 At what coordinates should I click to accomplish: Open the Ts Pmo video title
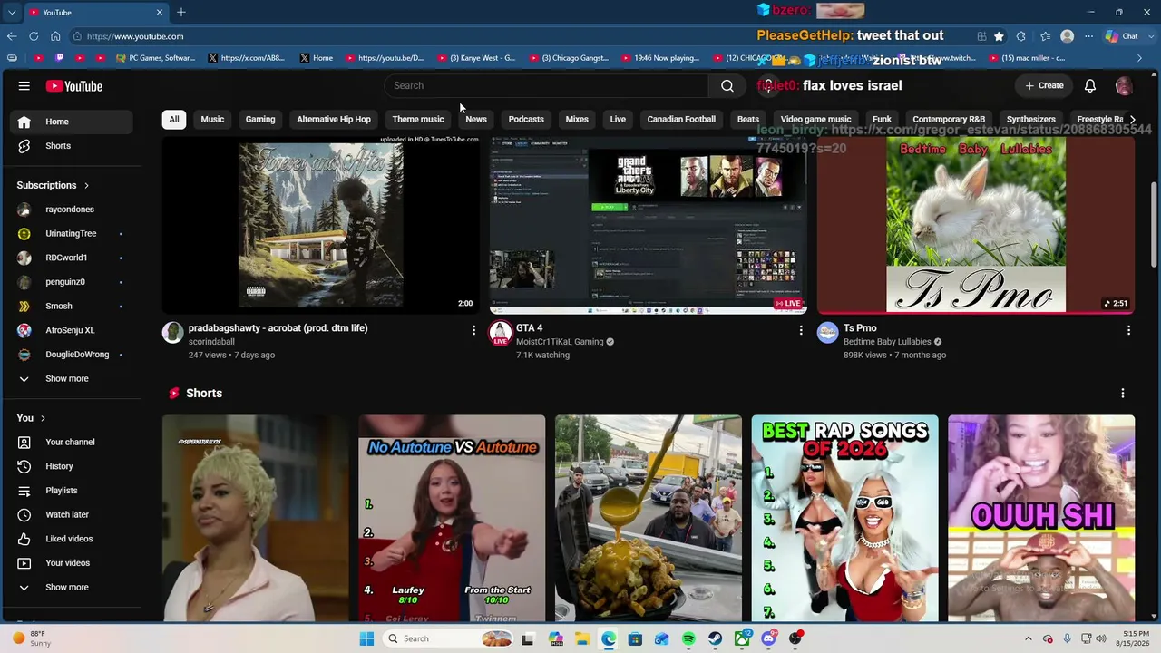coord(860,328)
